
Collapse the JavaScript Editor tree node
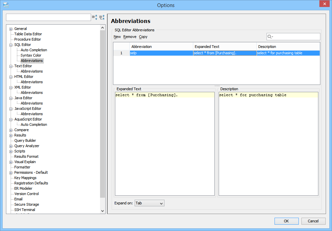[x=11, y=109]
